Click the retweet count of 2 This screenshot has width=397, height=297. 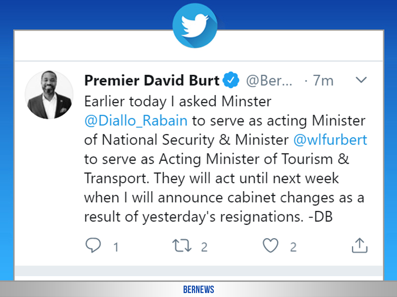point(204,247)
